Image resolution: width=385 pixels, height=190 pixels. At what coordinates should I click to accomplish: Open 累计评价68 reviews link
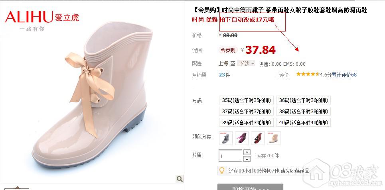344,75
